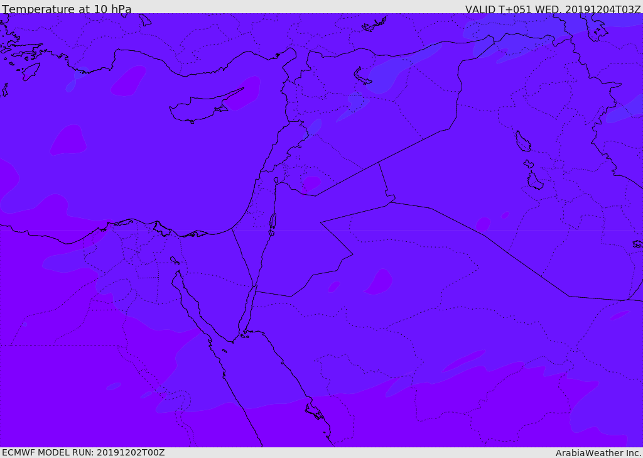Click the 'VALID T+051 WED. 20191204T03Z' timestamp
This screenshot has width=643, height=458.
553,9
